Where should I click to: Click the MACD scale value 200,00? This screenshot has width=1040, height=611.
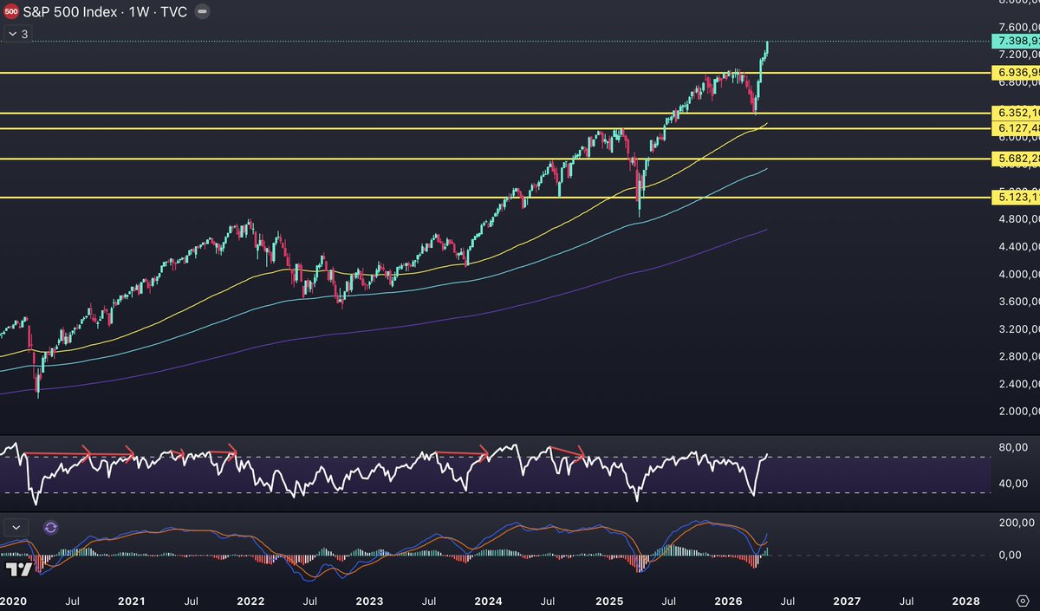[1016, 523]
